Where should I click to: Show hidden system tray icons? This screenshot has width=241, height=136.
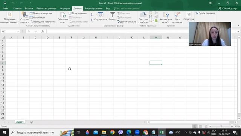[x=186, y=132]
